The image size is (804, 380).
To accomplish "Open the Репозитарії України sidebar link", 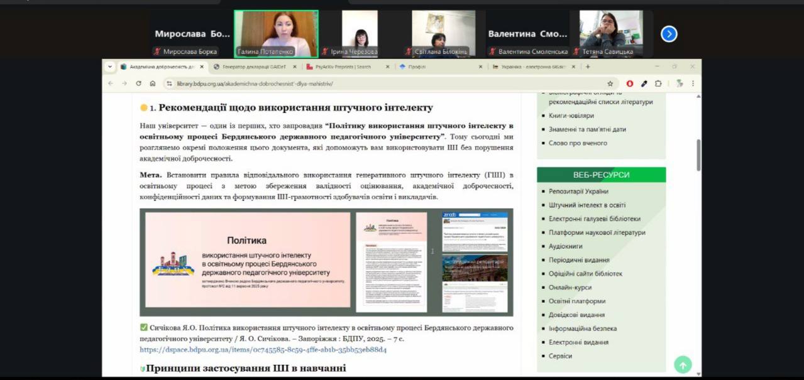I will [578, 191].
